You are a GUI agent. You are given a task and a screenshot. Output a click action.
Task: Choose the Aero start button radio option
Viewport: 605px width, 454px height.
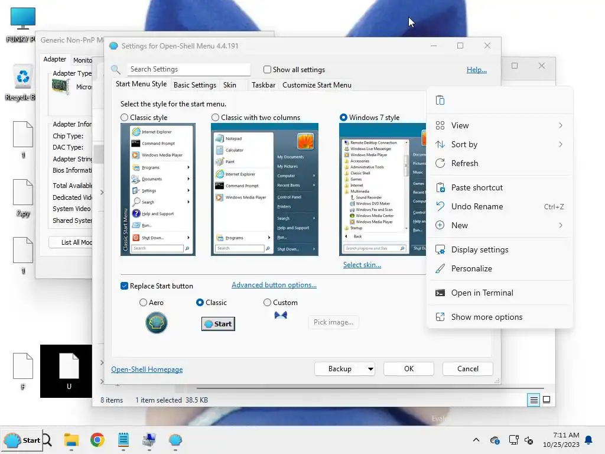[x=143, y=303]
